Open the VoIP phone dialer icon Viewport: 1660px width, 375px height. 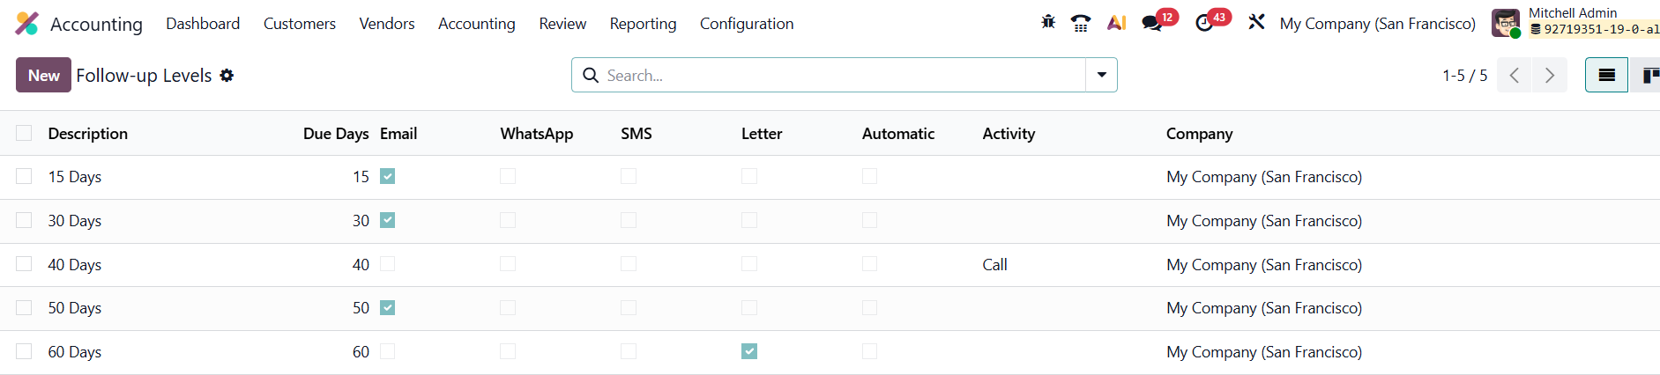(1081, 23)
